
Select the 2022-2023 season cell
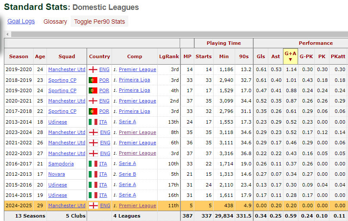click(x=19, y=153)
